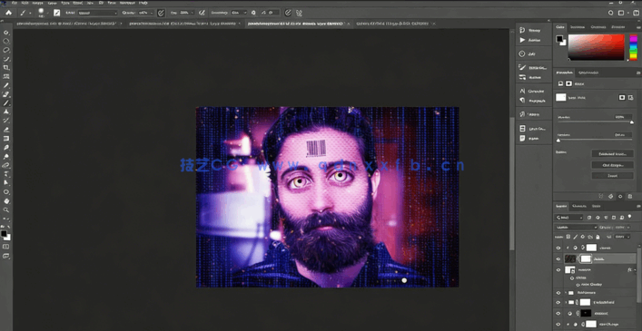Select the Eyedropper tool

click(x=6, y=85)
